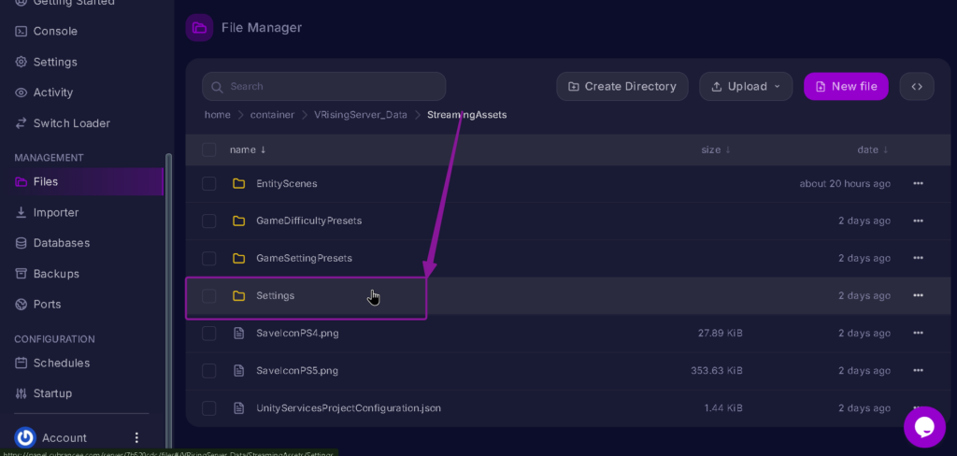Open Account options three-dot menu
This screenshot has height=456, width=957.
coord(136,437)
